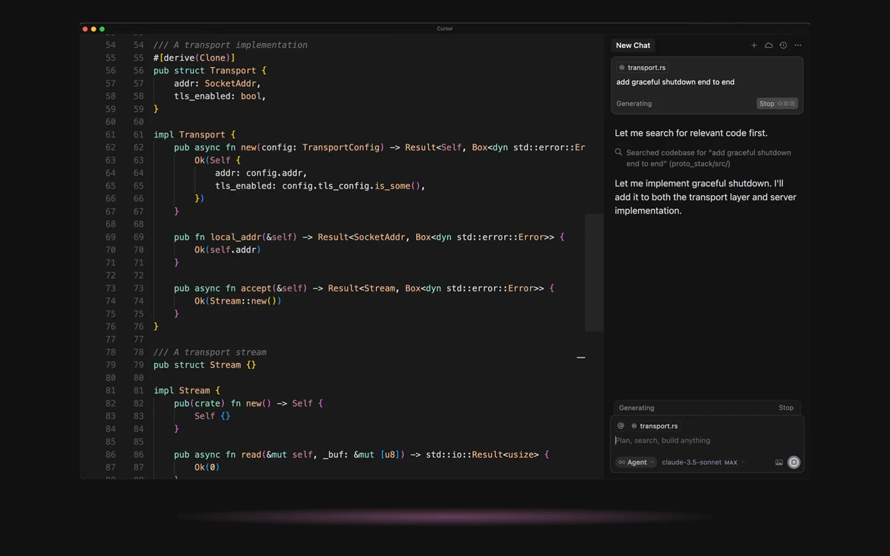The height and width of the screenshot is (556, 890).
Task: Click the editor scrollbar thumb
Action: click(x=594, y=272)
